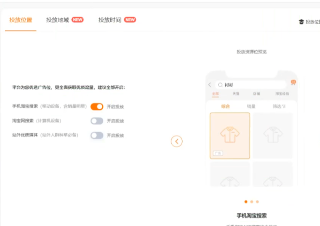Click the graduation cap help icon
The width and height of the screenshot is (320, 226).
[301, 22]
